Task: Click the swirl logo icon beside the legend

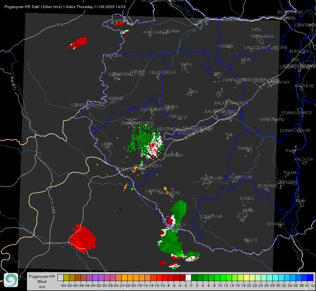Action: (11, 280)
